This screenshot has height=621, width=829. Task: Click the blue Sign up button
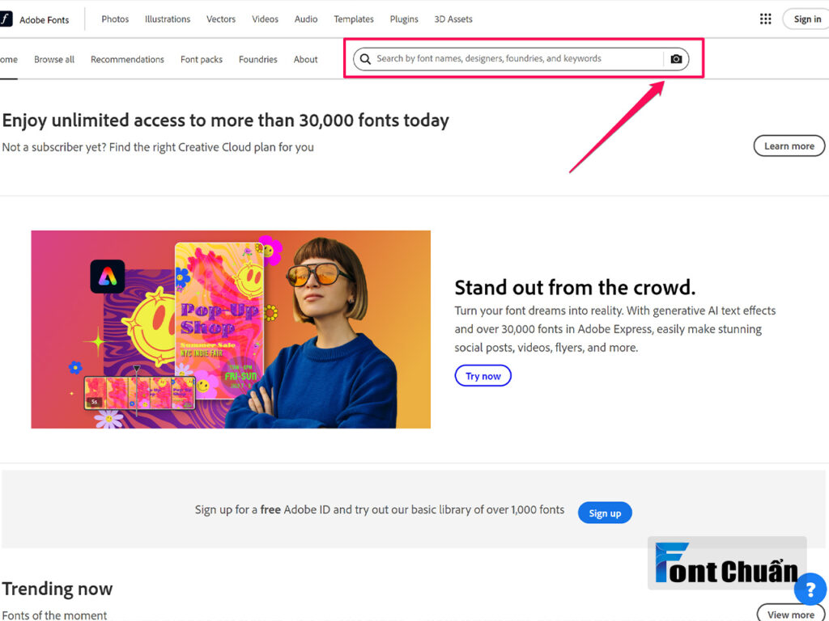605,513
